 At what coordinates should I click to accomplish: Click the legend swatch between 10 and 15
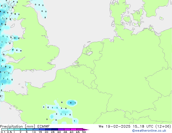36,129
